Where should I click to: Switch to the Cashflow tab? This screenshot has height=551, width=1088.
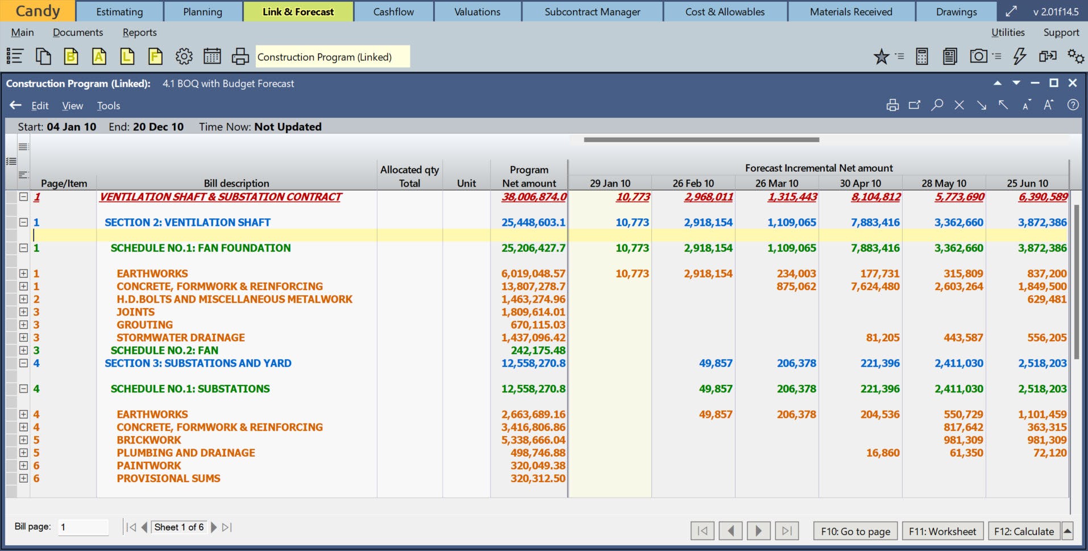click(x=393, y=11)
